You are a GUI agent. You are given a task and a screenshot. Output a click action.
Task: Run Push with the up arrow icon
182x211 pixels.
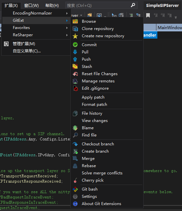(107, 59)
